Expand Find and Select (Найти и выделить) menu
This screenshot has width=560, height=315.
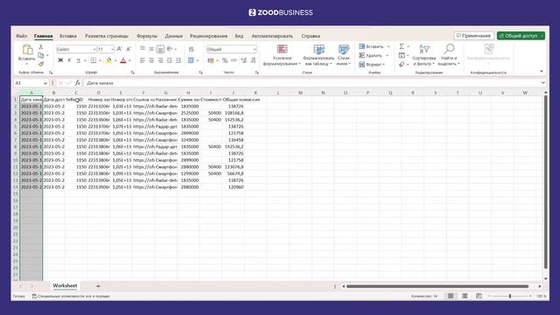[449, 55]
